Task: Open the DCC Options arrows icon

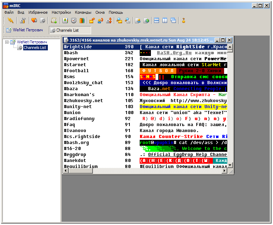Action: coord(109,20)
